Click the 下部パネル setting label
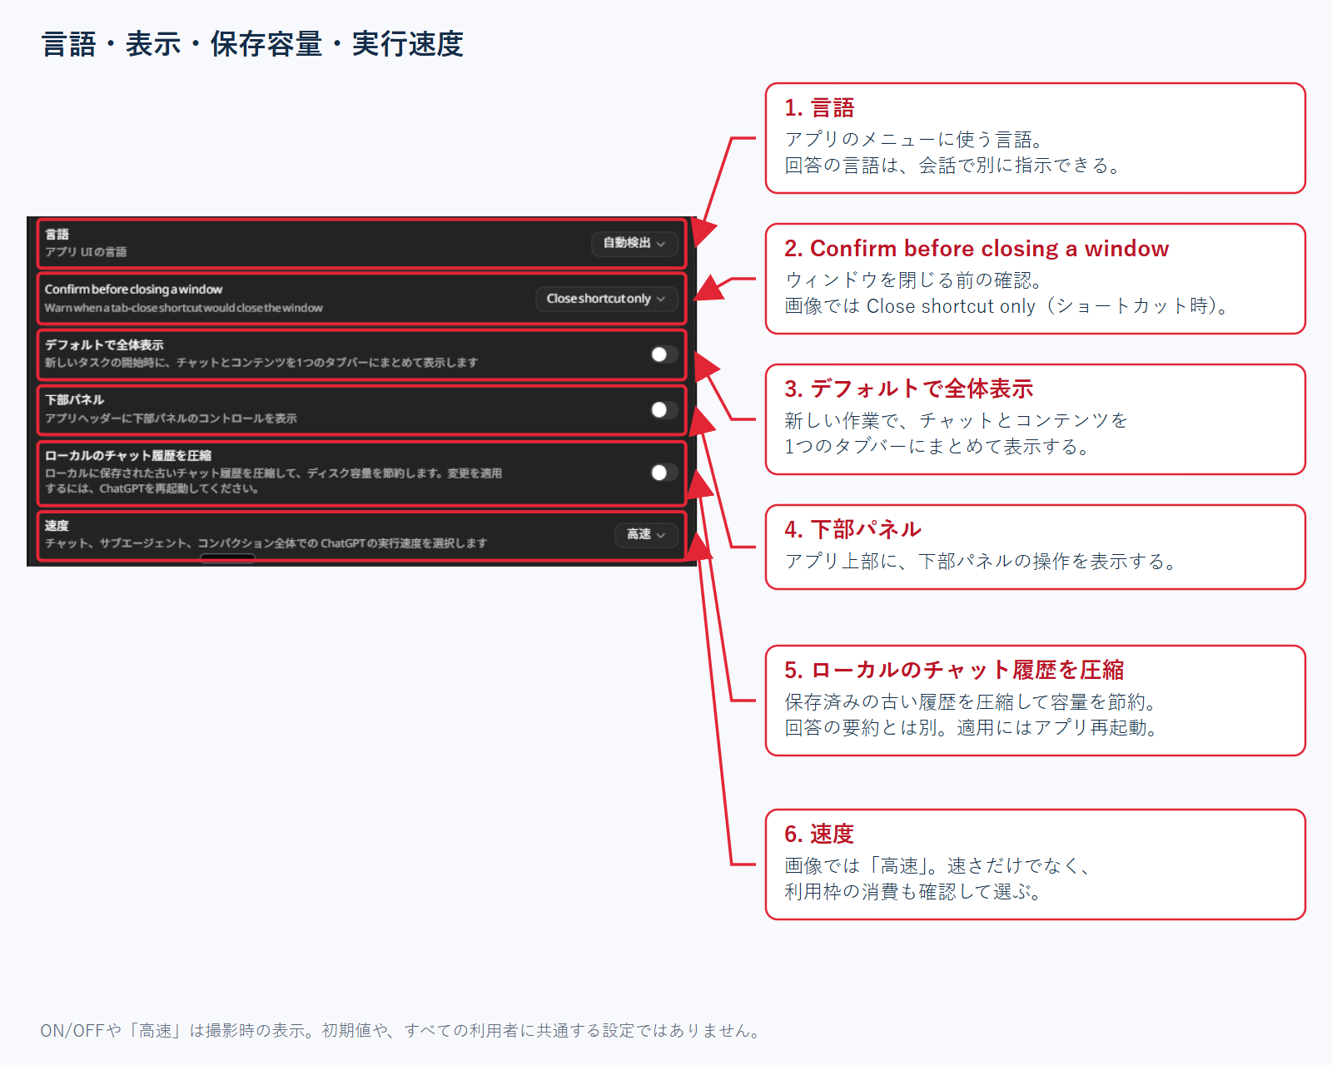Viewport: 1332px width, 1065px height. click(x=74, y=400)
